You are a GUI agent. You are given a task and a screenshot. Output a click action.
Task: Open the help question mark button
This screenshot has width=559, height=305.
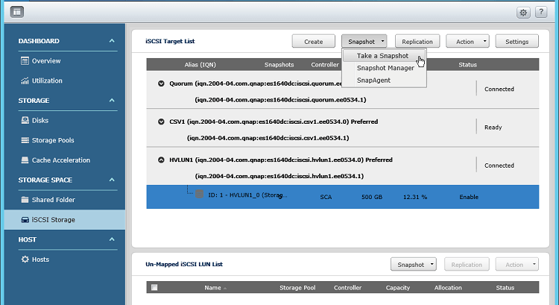[x=543, y=13]
